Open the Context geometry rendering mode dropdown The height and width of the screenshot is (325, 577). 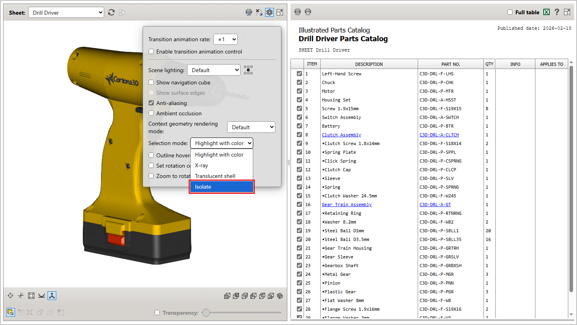(251, 127)
